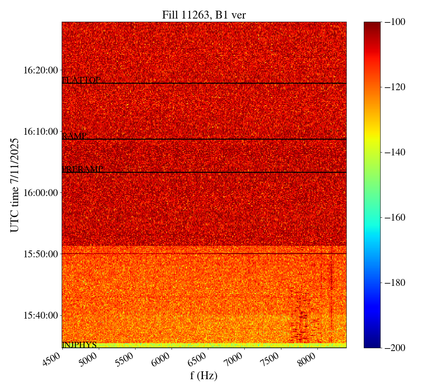Click the PRERAMP phase marker label
This screenshot has width=428, height=392.
[x=82, y=169]
